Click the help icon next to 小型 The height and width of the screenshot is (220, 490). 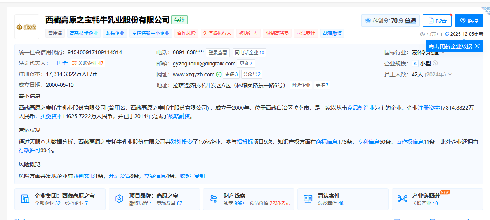[x=435, y=64]
